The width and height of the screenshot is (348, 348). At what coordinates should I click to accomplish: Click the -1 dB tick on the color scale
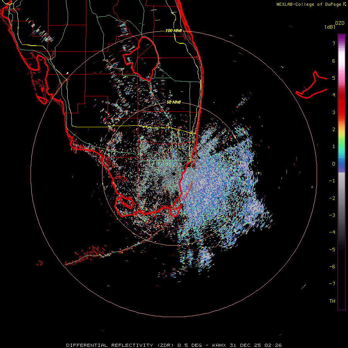332,181
